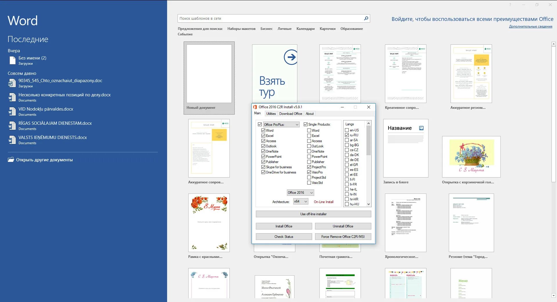557x302 pixels.
Task: Click the Word icon of 90345_545 doc file
Action: pos(12,83)
